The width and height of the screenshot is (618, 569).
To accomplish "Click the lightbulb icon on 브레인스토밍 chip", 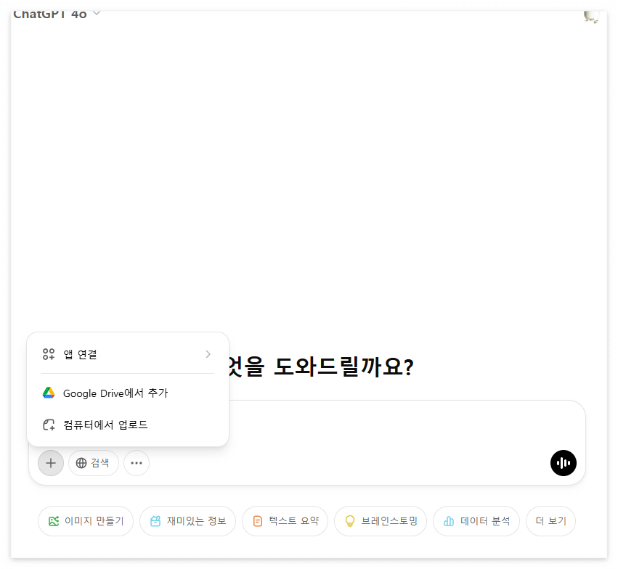I will point(351,520).
